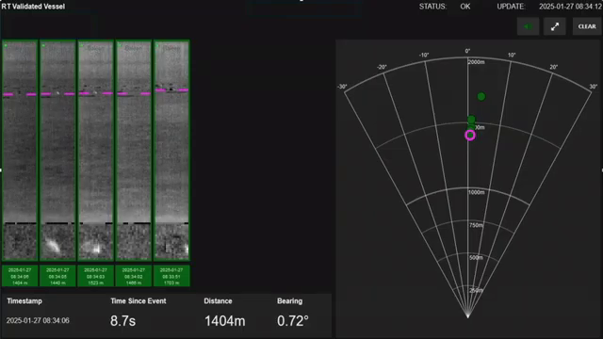Click the 250m range label on radar

476,291
